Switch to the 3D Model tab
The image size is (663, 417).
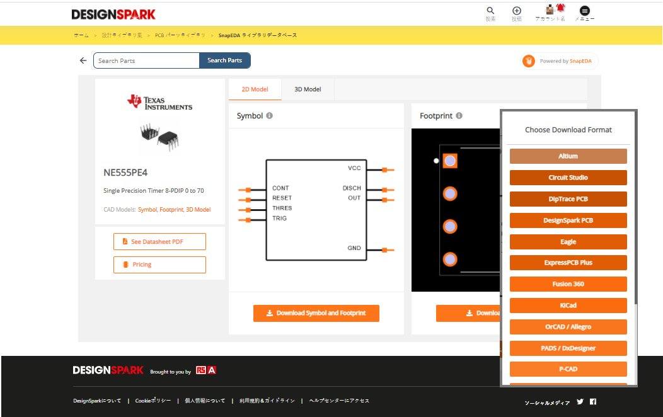click(308, 89)
